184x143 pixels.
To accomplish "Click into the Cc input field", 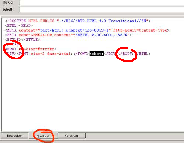I will pos(102,3).
